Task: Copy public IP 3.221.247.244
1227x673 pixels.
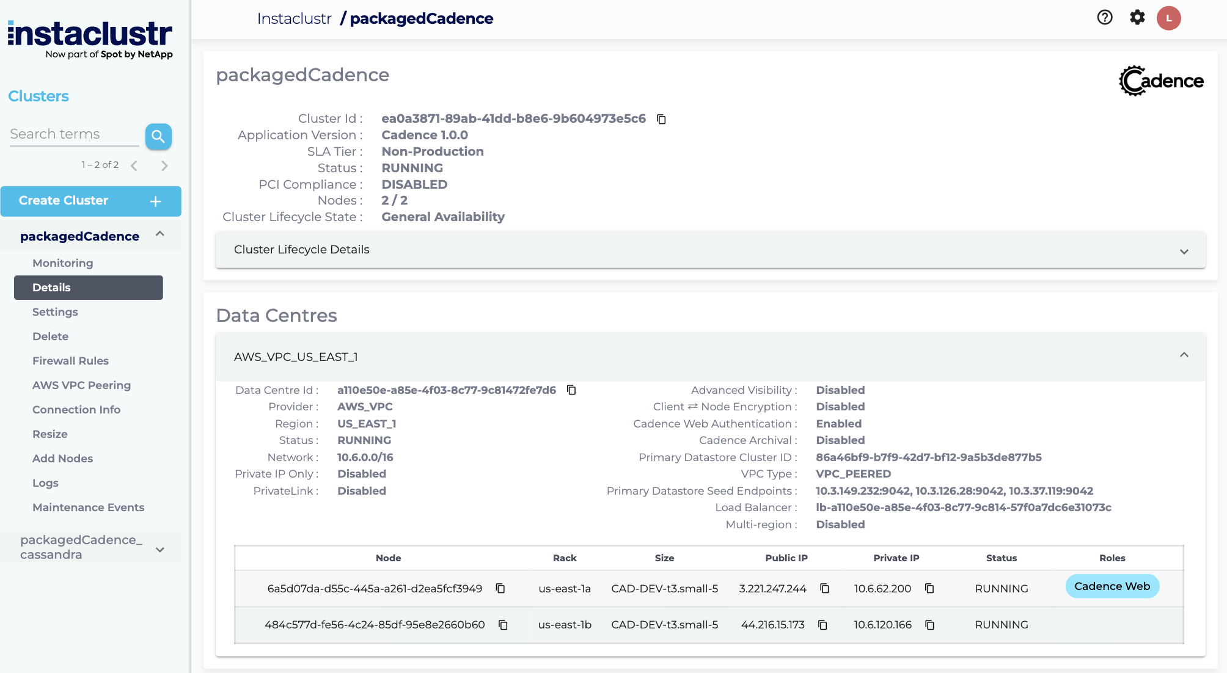Action: coord(824,589)
